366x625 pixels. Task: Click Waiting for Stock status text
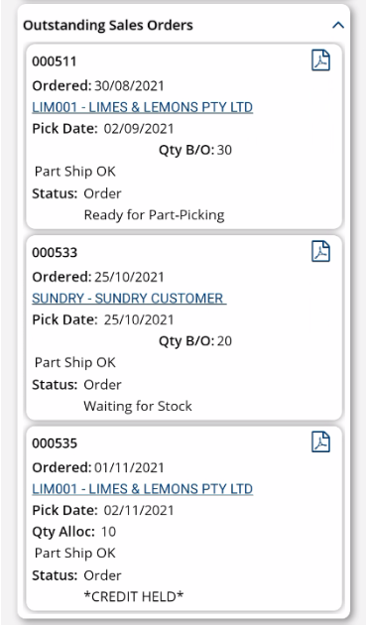(138, 406)
